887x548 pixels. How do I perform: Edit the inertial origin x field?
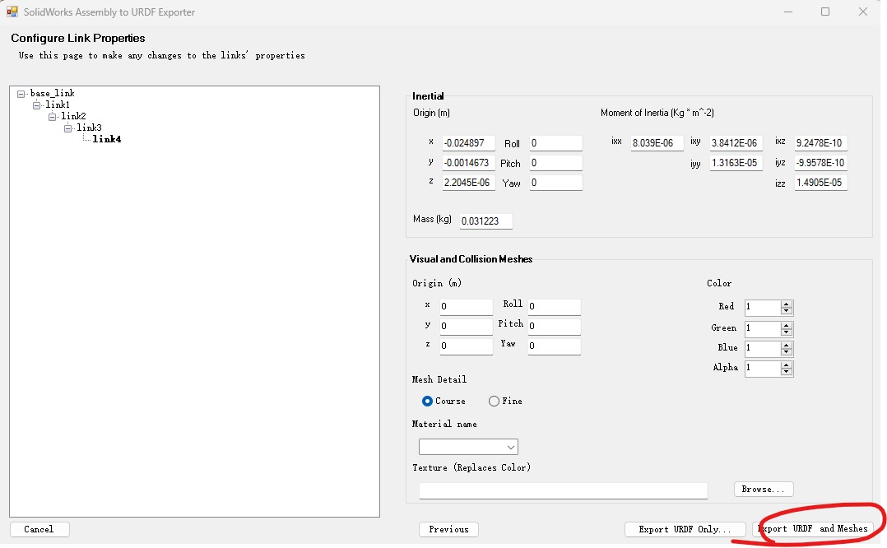click(x=468, y=143)
